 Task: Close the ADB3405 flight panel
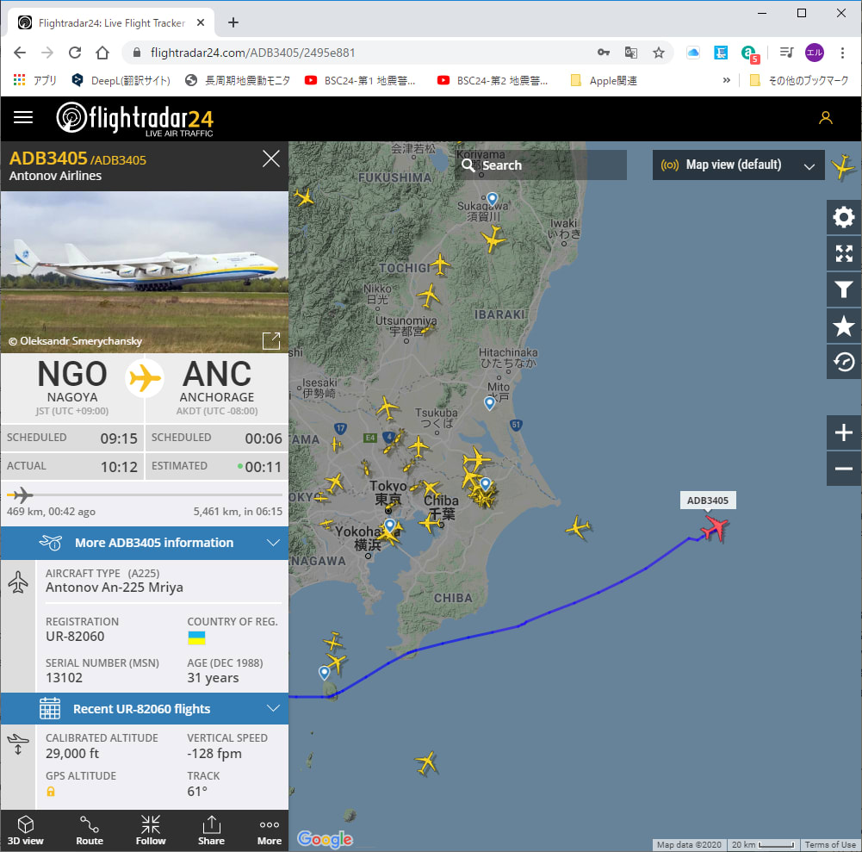click(271, 159)
